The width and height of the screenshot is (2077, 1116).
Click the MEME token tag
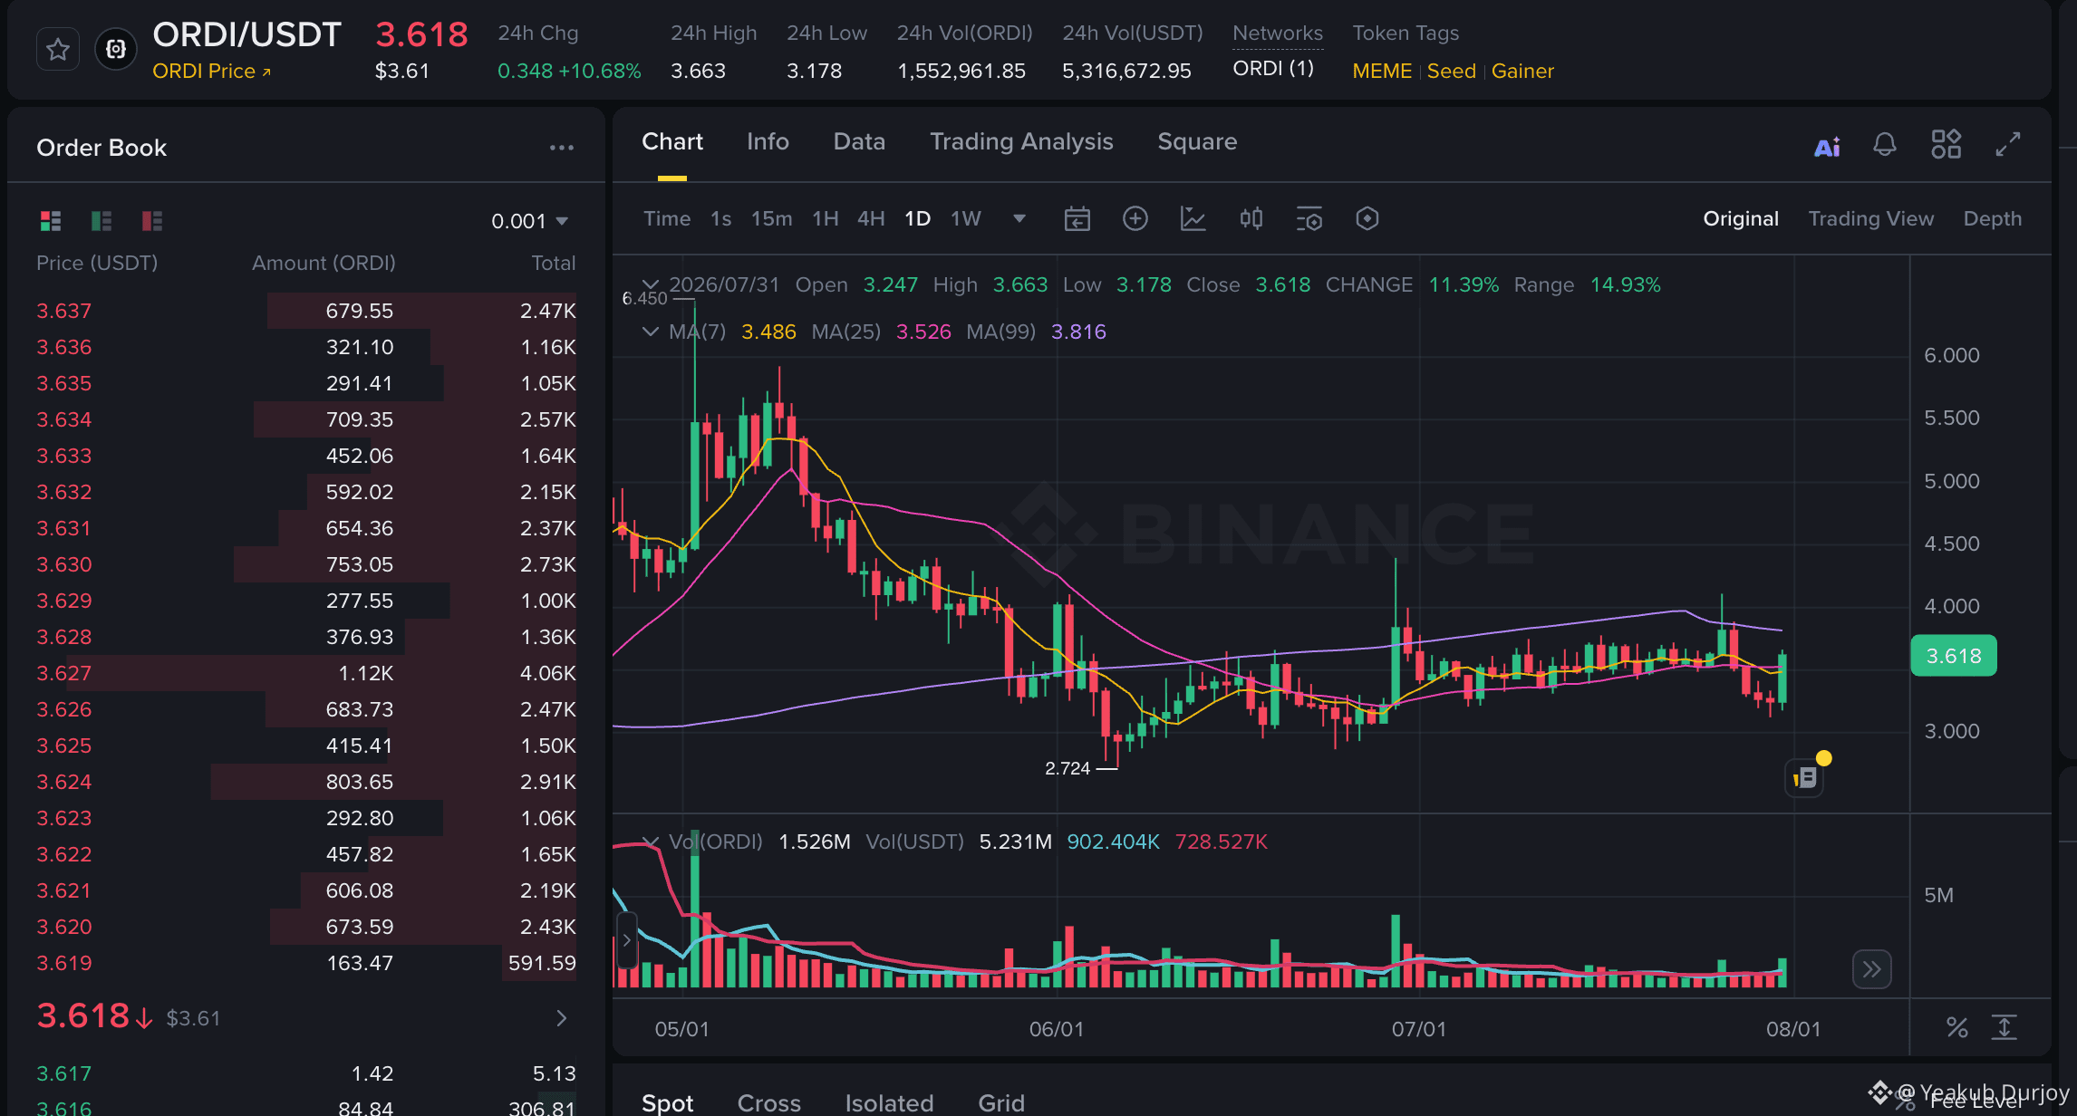1382,71
